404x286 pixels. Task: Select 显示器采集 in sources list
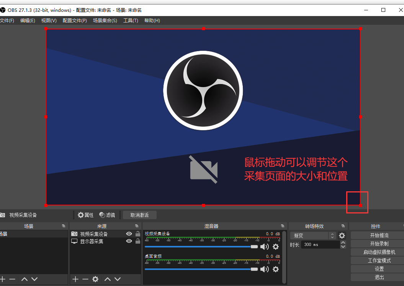92,242
